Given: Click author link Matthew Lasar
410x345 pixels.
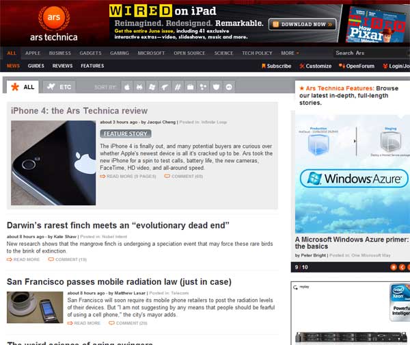Looking at the screenshot, I should tap(130, 293).
